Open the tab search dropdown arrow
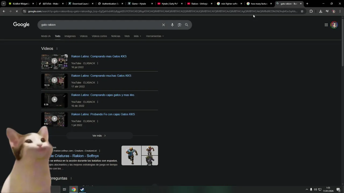The width and height of the screenshot is (344, 193). tap(3, 3)
